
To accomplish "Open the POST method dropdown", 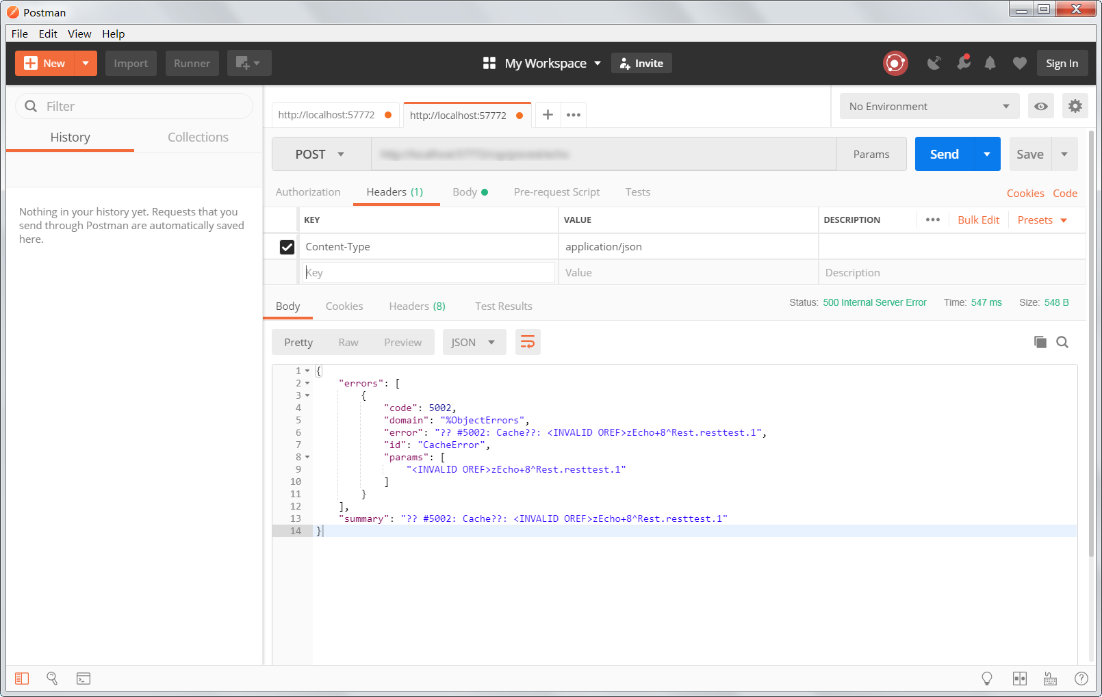I will coord(322,155).
